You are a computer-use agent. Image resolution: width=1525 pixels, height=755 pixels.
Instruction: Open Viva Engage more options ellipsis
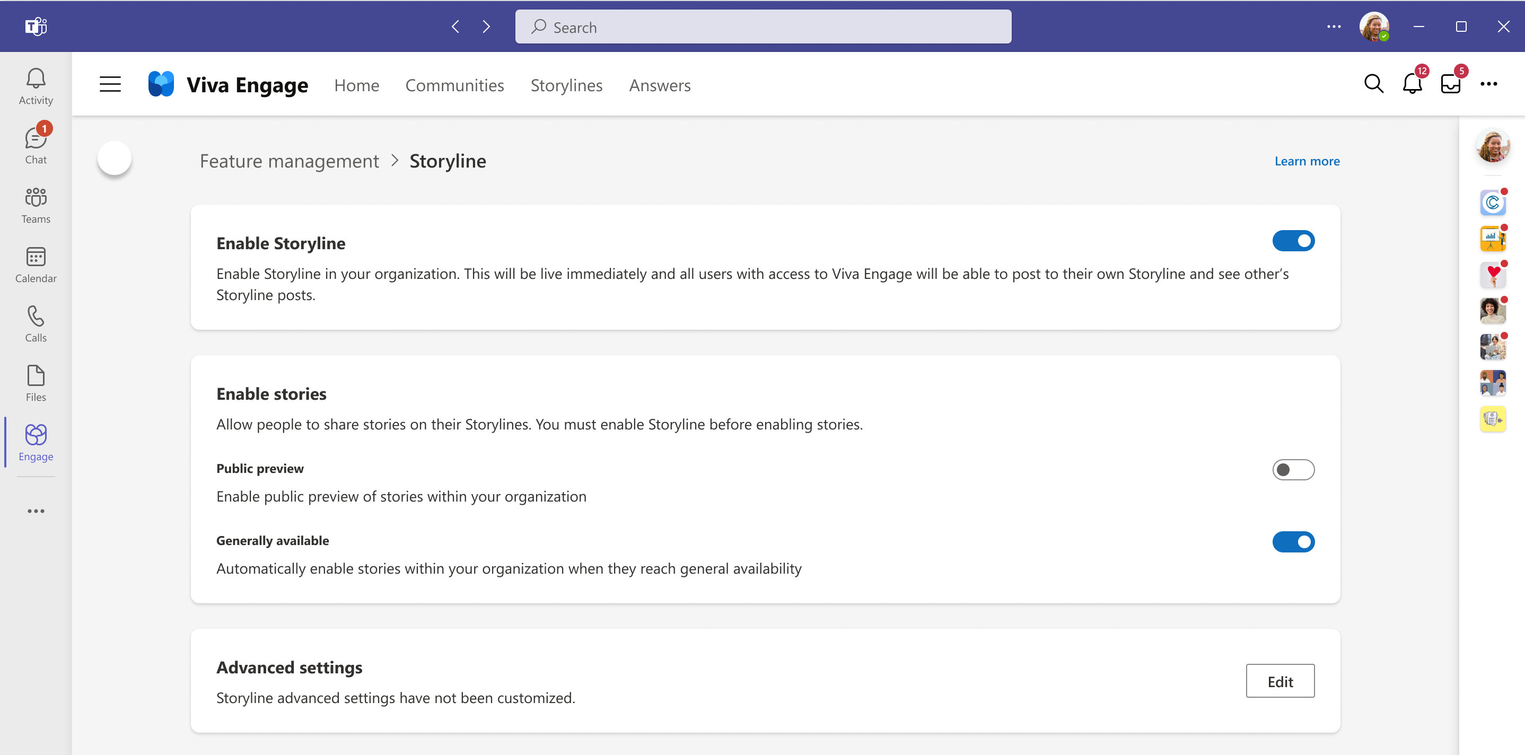(x=1488, y=84)
